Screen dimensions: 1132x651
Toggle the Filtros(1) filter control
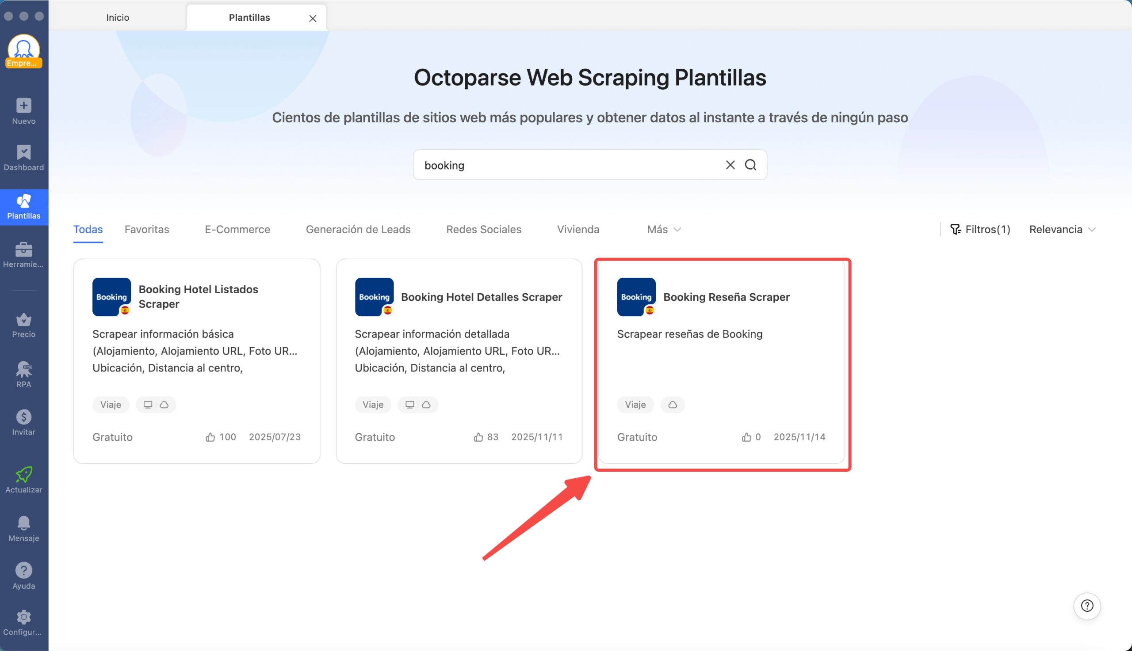(981, 229)
